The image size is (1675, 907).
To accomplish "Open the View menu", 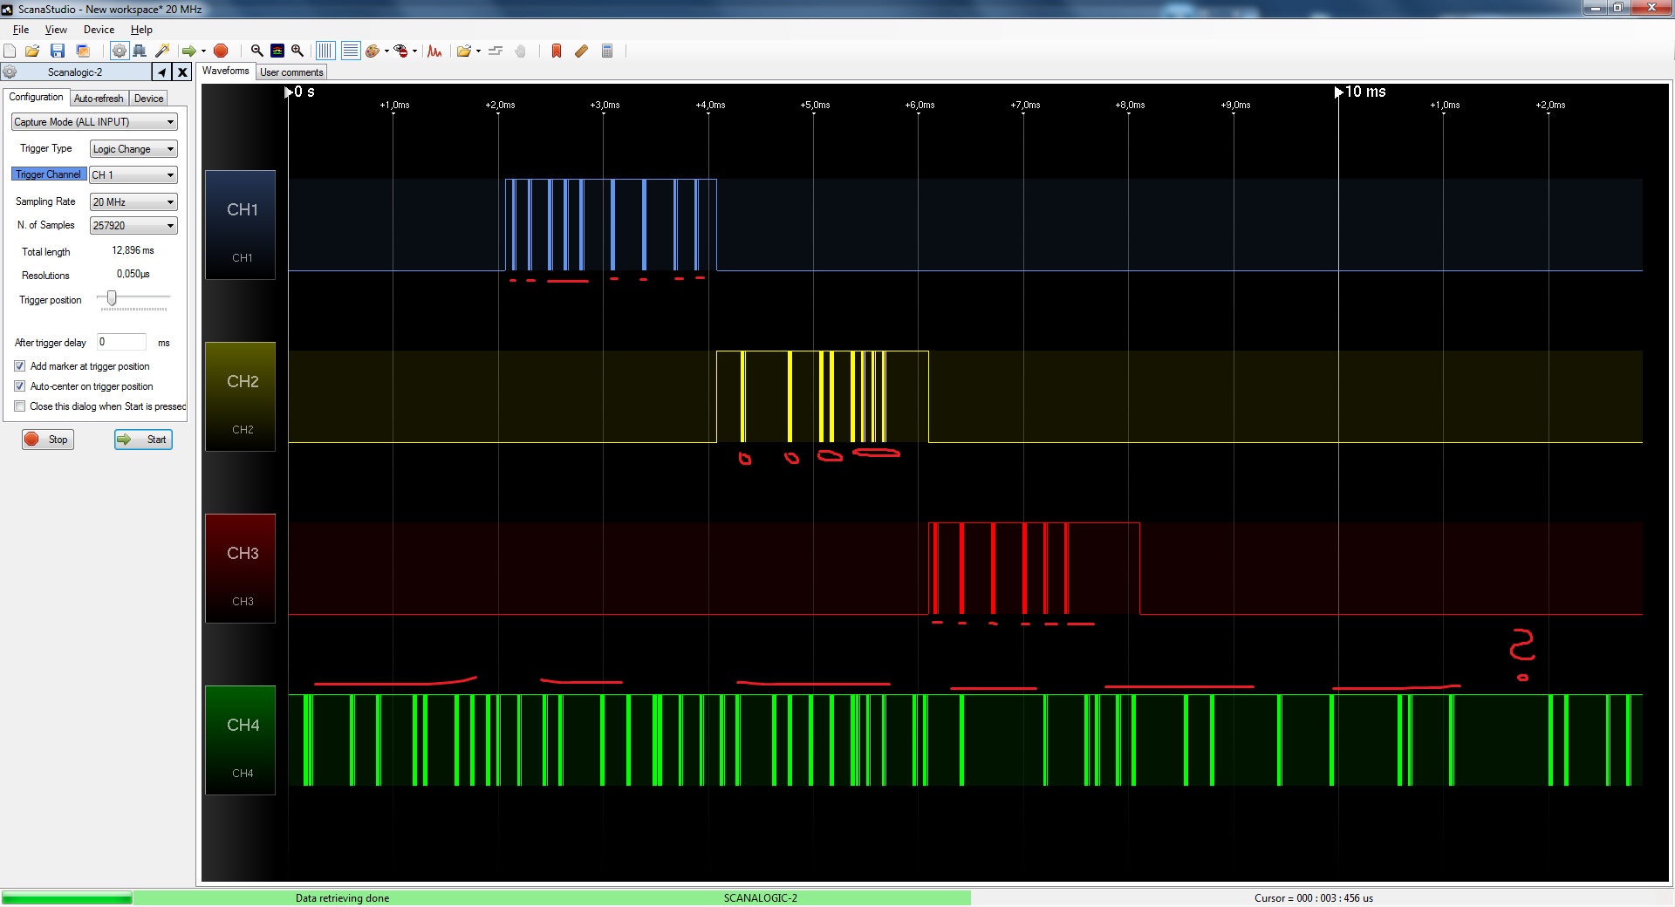I will (56, 30).
